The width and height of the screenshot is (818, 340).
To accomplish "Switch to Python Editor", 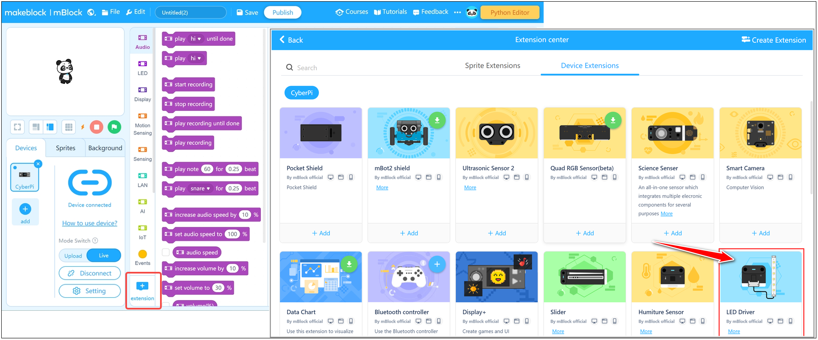I will point(510,13).
